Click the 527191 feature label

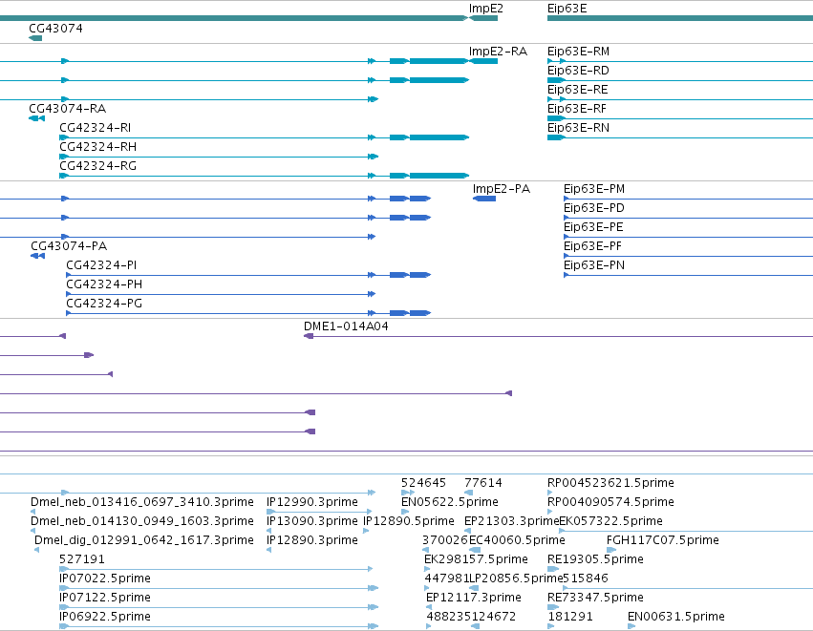coord(82,559)
